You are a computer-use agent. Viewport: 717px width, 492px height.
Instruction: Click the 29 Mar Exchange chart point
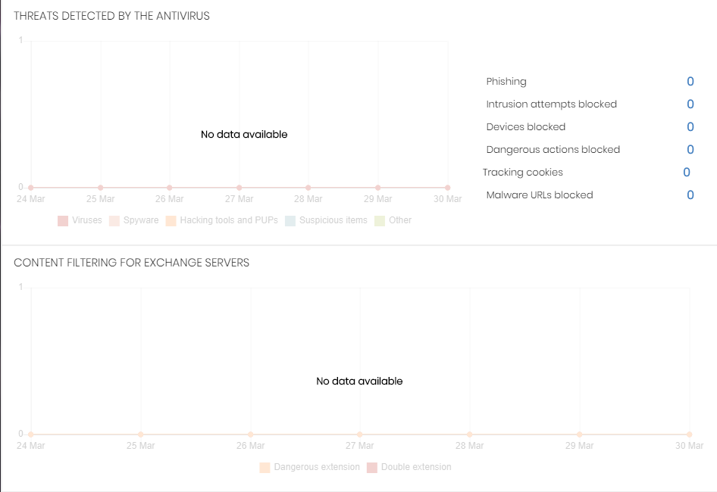pyautogui.click(x=579, y=434)
